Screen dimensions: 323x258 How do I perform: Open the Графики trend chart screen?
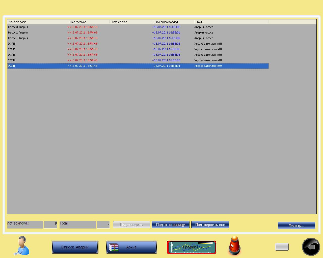point(191,247)
